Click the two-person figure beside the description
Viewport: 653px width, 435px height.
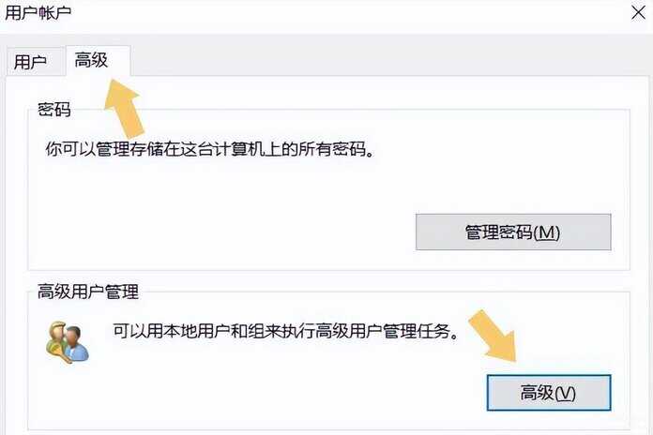pyautogui.click(x=67, y=342)
